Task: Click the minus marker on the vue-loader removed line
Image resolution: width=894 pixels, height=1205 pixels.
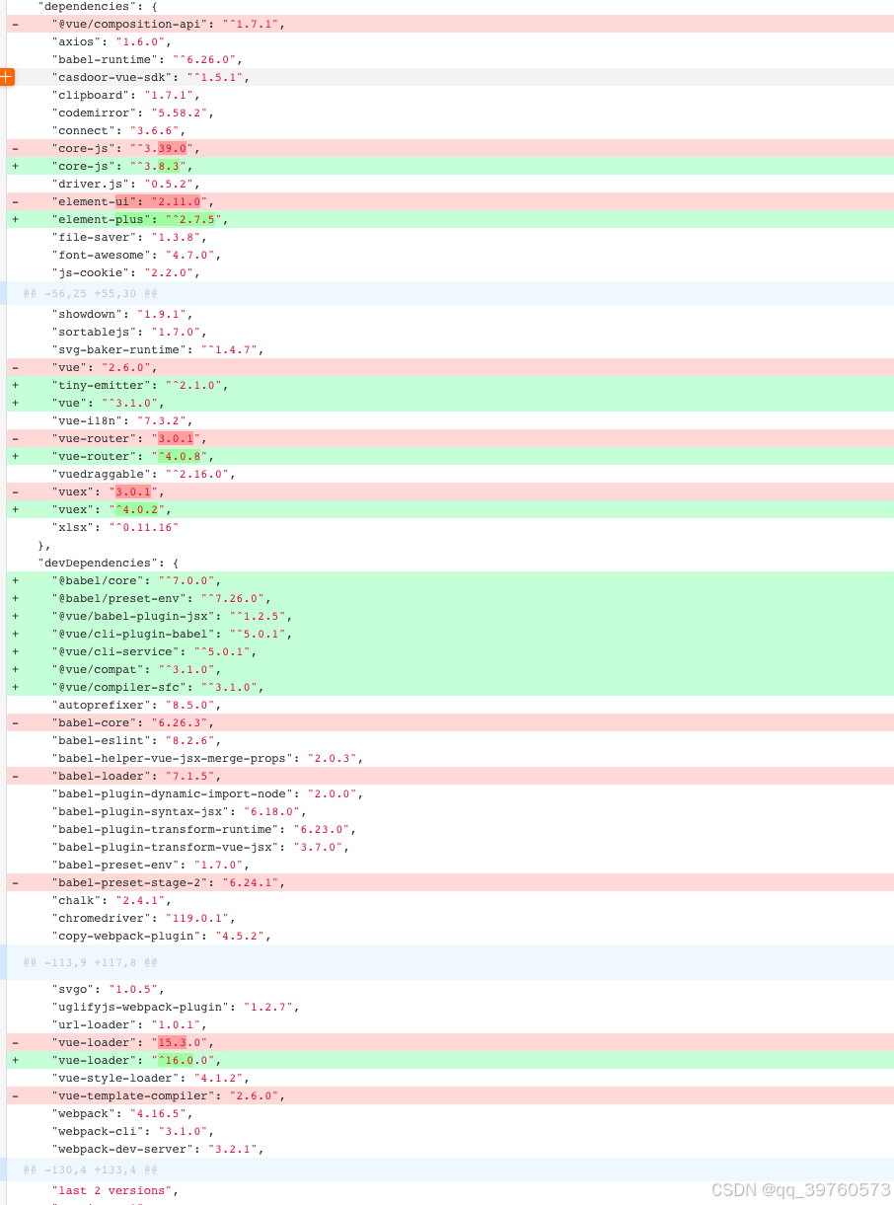Action: pyautogui.click(x=14, y=1042)
